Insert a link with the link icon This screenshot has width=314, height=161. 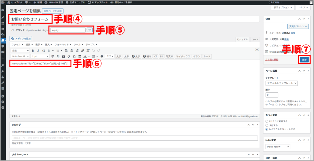click(83, 51)
